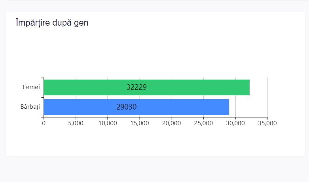The width and height of the screenshot is (309, 182).
Task: Click the Femei axis label
Action: coord(31,87)
